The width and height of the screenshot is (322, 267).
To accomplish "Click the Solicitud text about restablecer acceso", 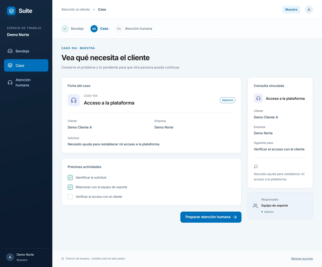I will pyautogui.click(x=114, y=144).
